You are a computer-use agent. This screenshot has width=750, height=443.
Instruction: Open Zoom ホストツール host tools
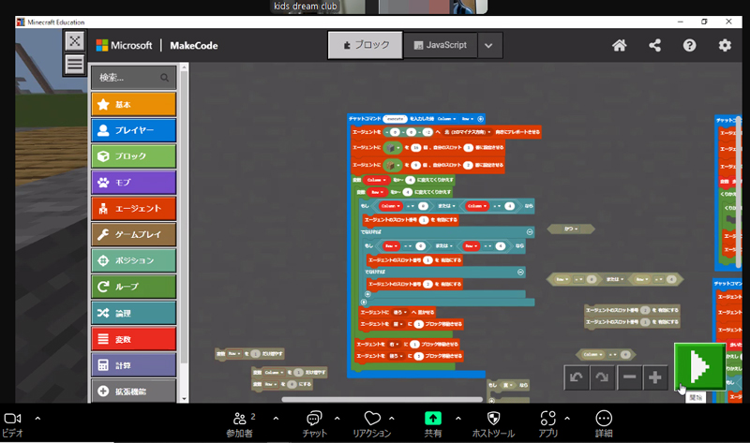tap(493, 424)
